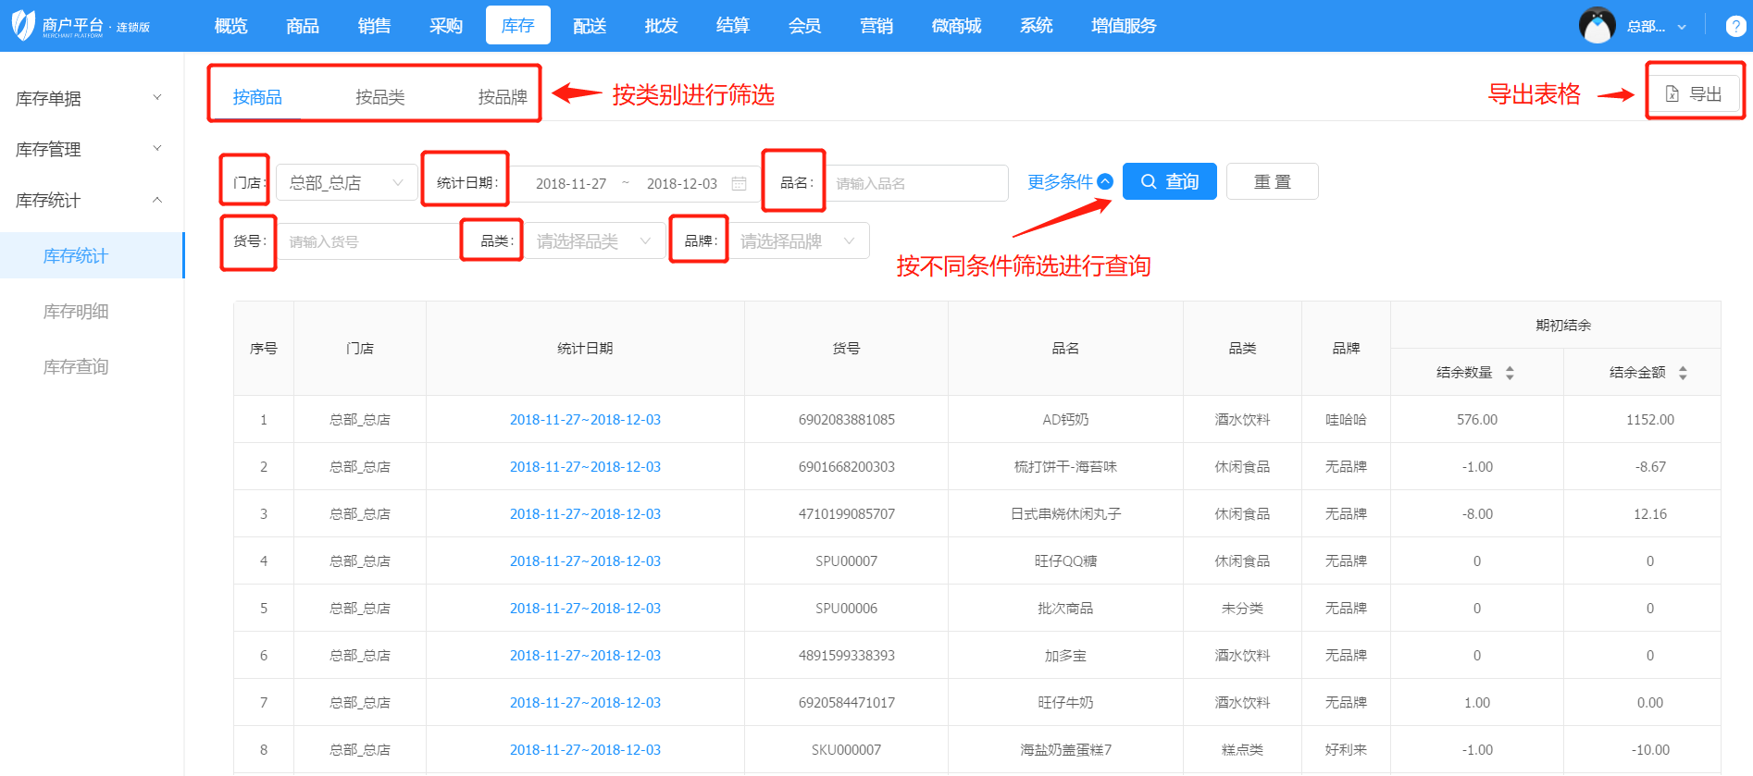Sort by 结余数量 column arrows

[1510, 373]
